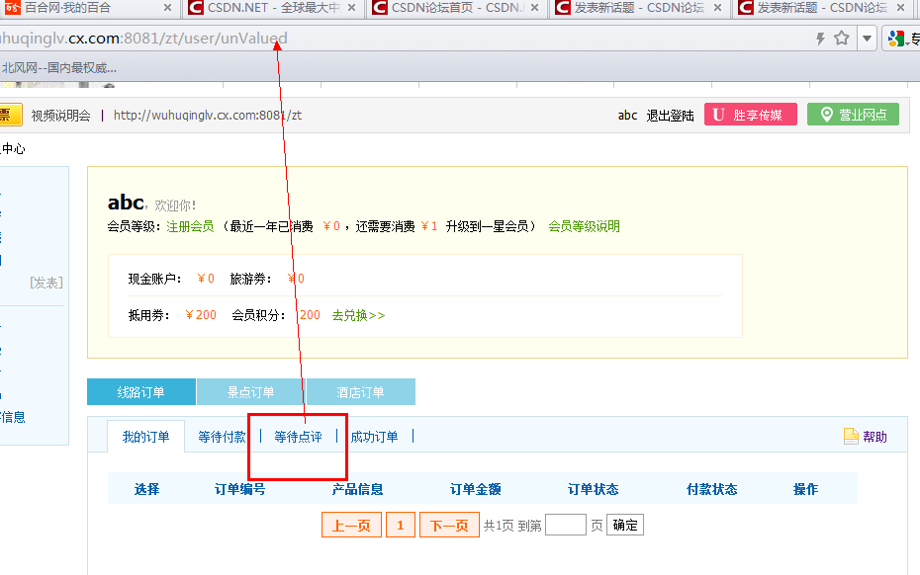Switch to CSDN论坛首页 tab
920x575 pixels.
tap(456, 8)
